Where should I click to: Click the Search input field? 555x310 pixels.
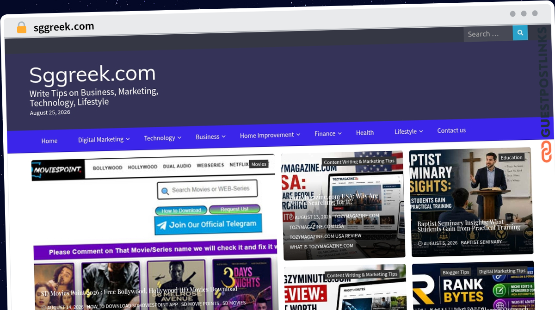point(488,34)
